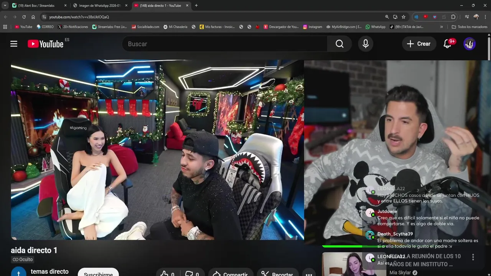Open the temas directo channel link
Image resolution: width=491 pixels, height=276 pixels.
(49, 271)
